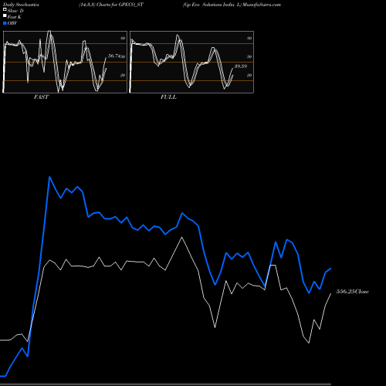
Task: Click the 'Charts for GPECO_ST' heading
Action: (120, 5)
